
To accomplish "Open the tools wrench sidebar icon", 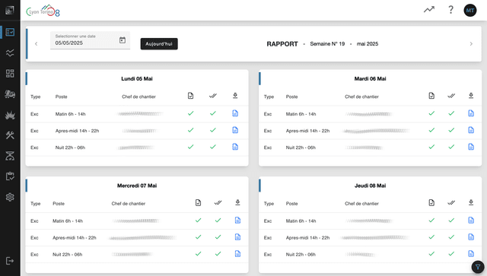I will [x=10, y=135].
